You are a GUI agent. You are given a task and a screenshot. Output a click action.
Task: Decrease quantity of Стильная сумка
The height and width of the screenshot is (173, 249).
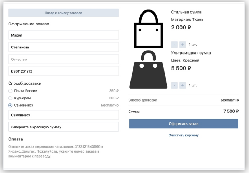coord(175,45)
